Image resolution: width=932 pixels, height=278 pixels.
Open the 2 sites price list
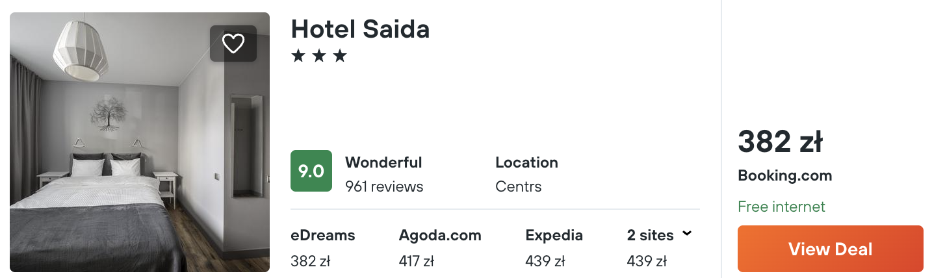[x=650, y=235]
